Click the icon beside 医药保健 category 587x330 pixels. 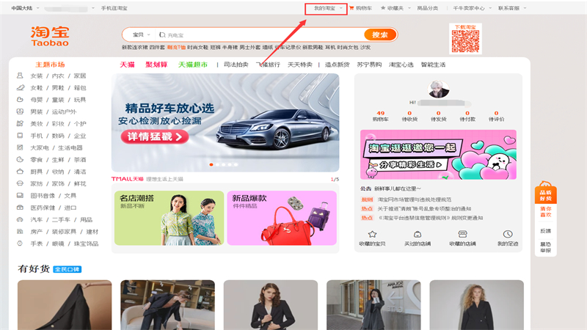click(20, 208)
